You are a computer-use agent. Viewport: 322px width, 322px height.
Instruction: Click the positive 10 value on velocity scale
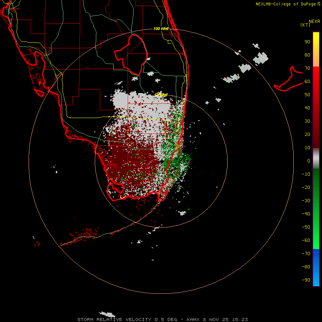tap(307, 148)
